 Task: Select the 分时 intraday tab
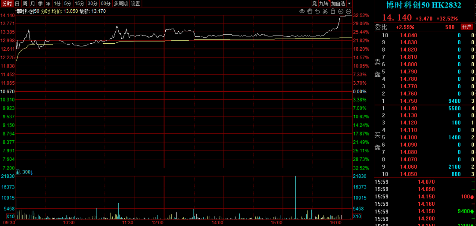click(7, 4)
